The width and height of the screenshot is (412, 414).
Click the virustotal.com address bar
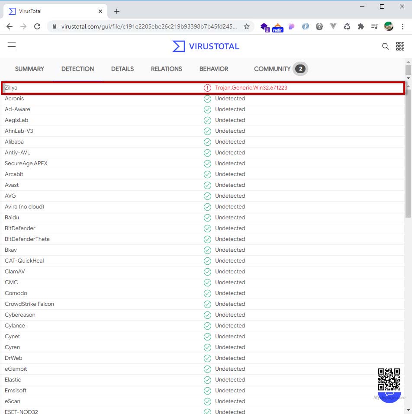click(149, 26)
